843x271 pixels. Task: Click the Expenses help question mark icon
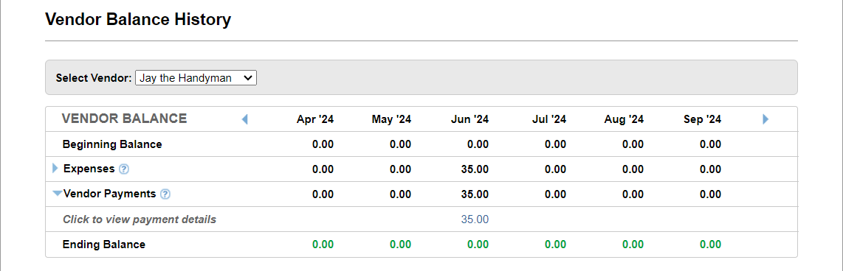point(124,169)
